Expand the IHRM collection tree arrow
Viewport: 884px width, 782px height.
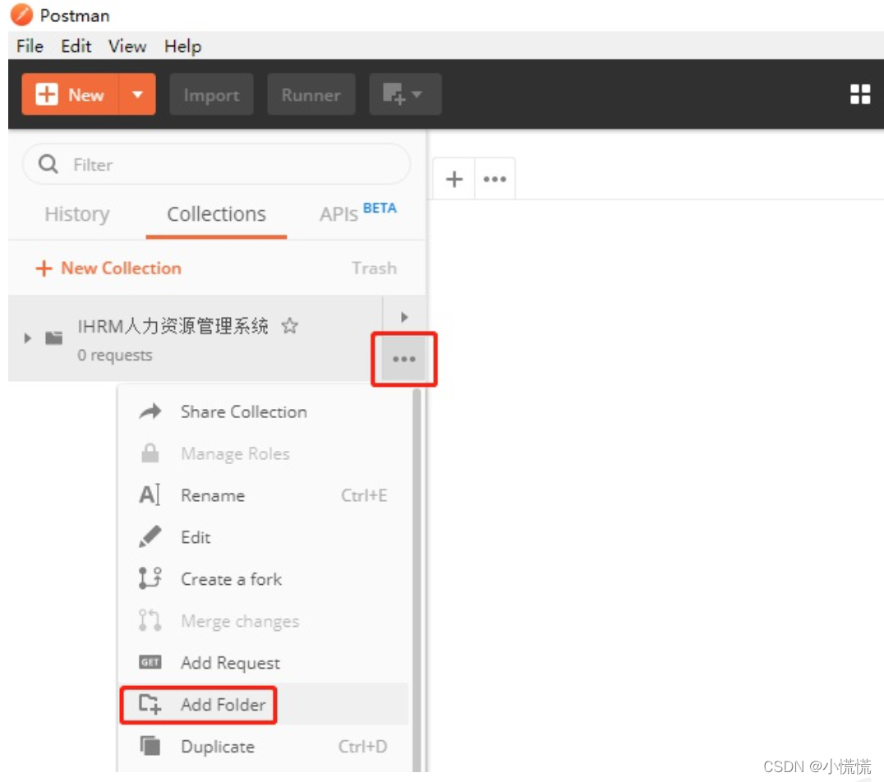pos(27,338)
